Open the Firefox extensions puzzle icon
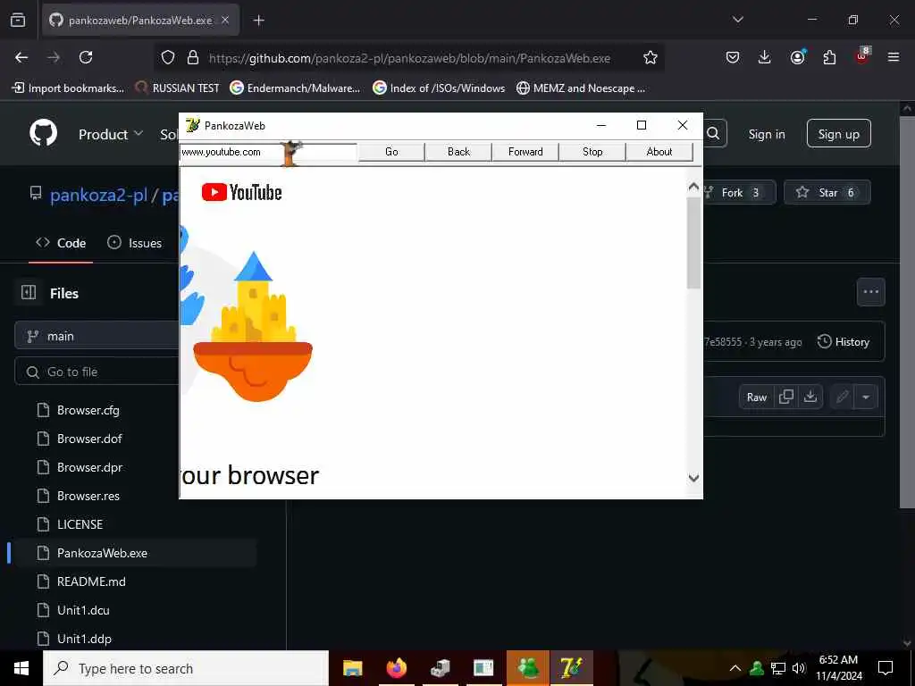Screen dimensions: 915x686 click(x=829, y=57)
